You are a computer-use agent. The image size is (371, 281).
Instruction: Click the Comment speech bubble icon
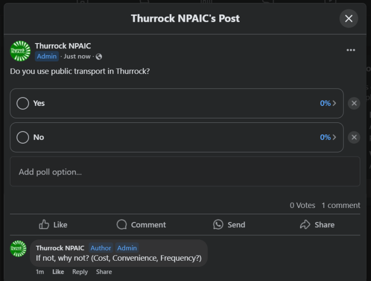[x=122, y=224]
